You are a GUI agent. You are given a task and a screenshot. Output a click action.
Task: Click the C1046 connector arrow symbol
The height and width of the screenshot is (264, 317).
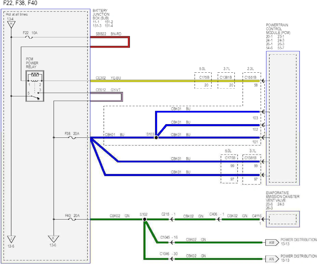(x=171, y=259)
